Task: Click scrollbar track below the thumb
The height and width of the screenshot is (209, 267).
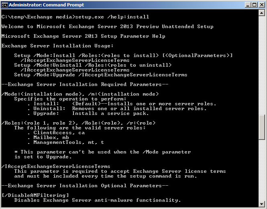Action: coord(261,170)
